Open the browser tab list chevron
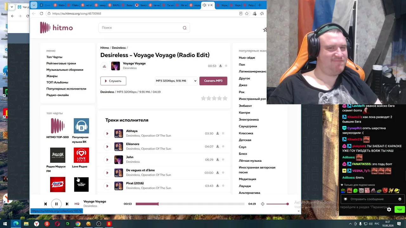The height and width of the screenshot is (228, 406). click(34, 5)
